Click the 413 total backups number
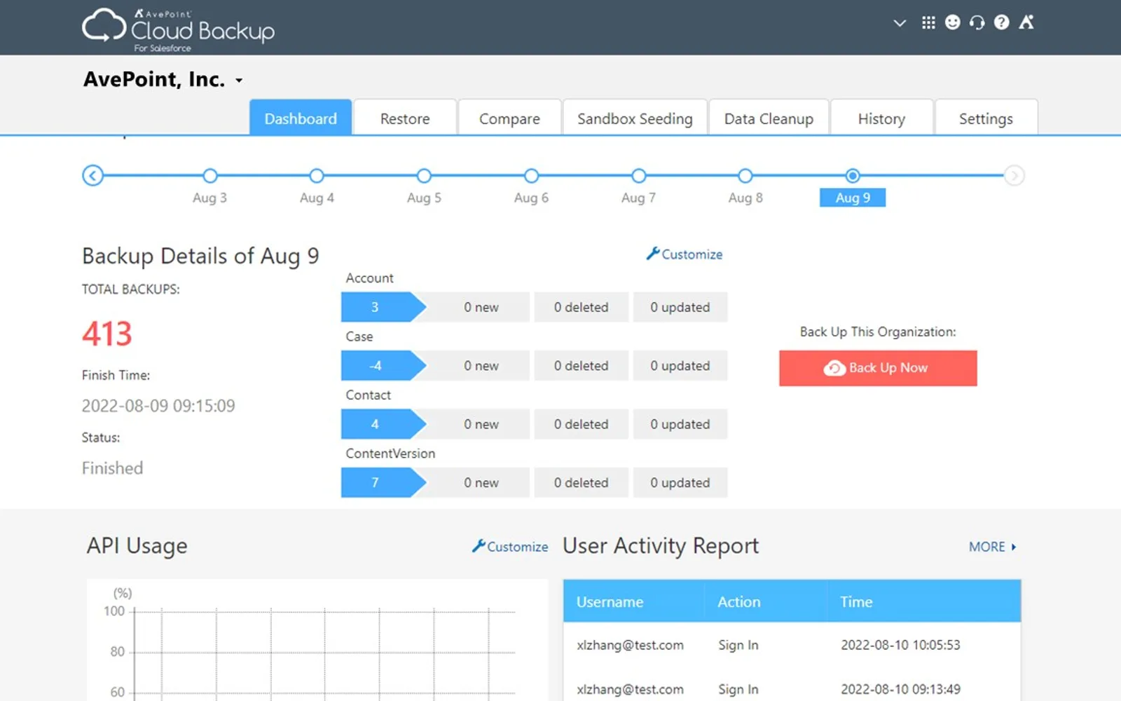 click(107, 334)
